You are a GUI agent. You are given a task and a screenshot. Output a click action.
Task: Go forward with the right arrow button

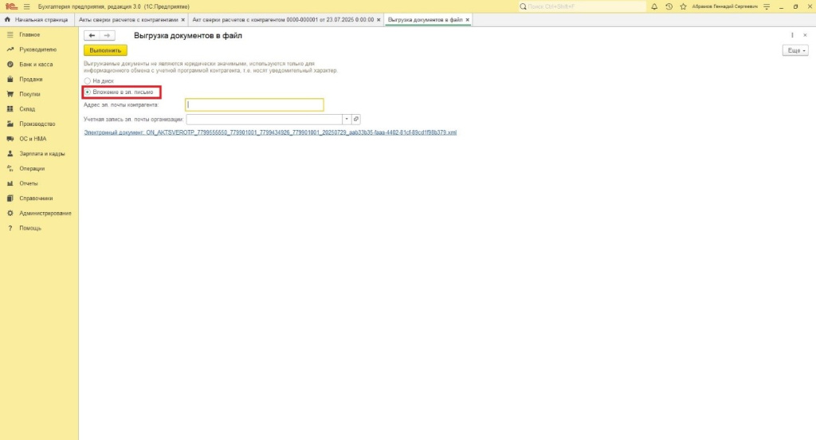tap(108, 35)
